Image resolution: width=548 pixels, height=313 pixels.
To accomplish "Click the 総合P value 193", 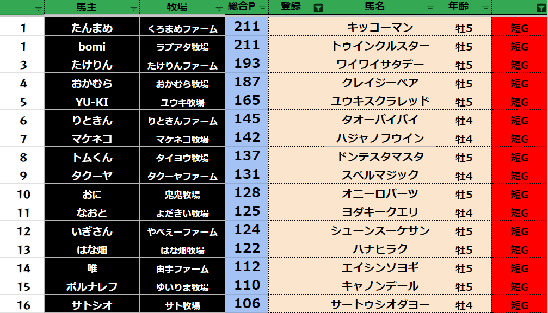I will [x=247, y=65].
